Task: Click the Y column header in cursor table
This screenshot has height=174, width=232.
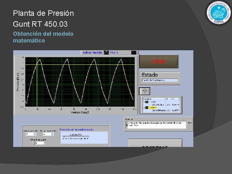Action: point(175,99)
